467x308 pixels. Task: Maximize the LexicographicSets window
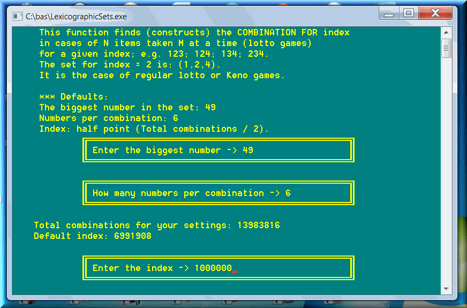click(408, 13)
